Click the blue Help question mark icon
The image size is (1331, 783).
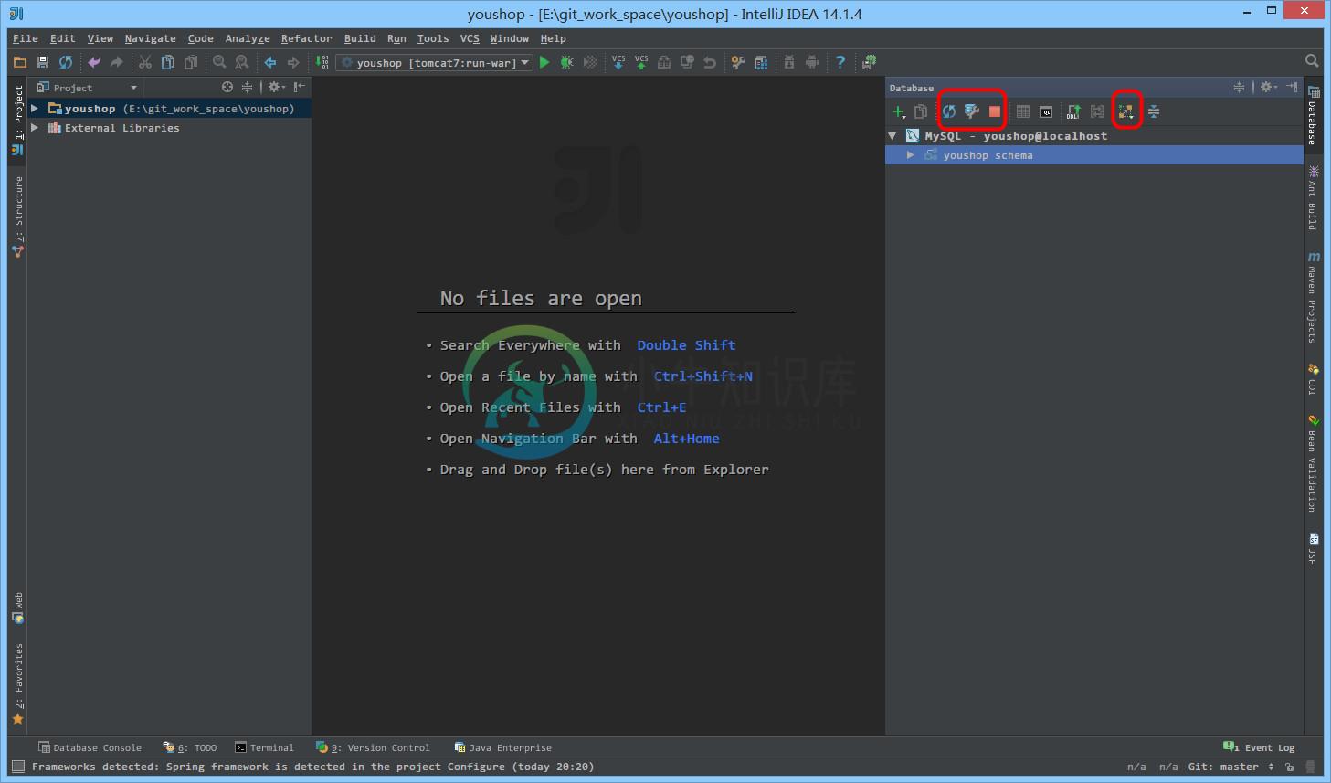(x=840, y=62)
